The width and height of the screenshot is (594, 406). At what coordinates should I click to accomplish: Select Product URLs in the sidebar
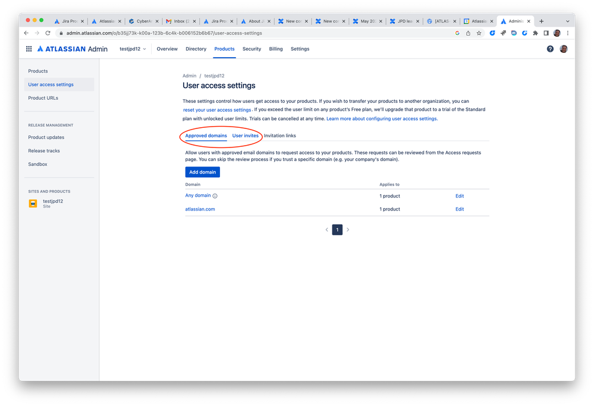(x=45, y=97)
